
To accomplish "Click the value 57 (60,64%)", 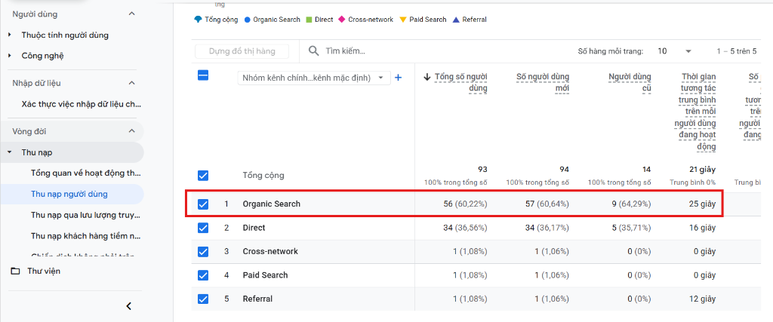I will click(x=547, y=204).
